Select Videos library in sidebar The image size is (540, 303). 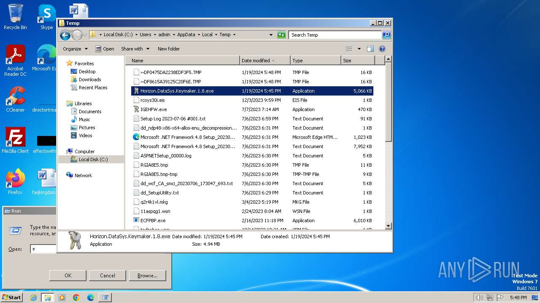85,136
